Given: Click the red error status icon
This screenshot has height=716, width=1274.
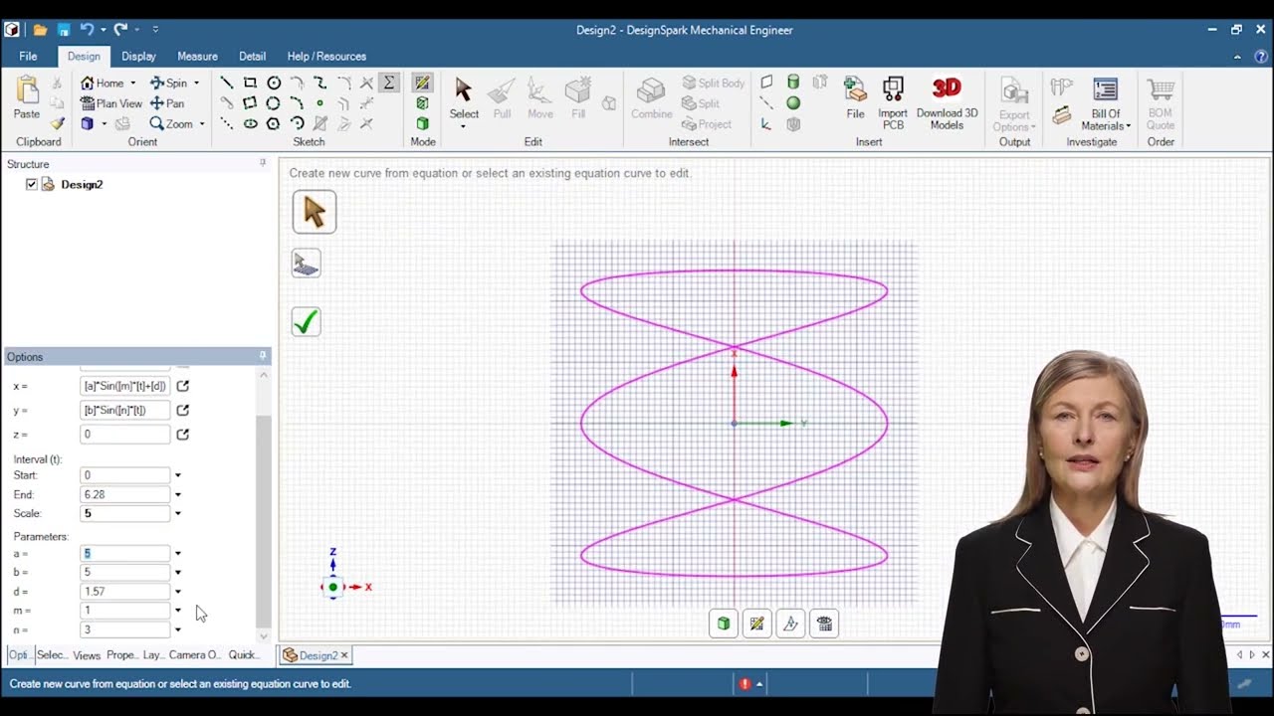Looking at the screenshot, I should [x=744, y=684].
